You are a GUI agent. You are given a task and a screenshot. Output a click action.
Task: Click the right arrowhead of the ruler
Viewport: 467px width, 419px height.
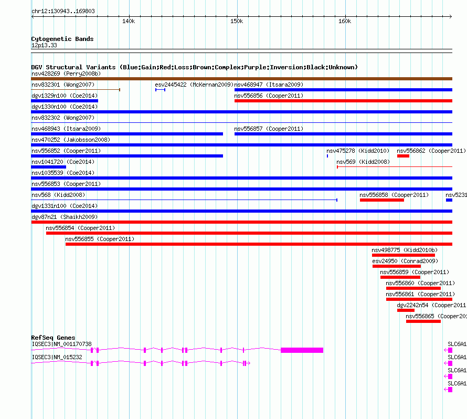451,16
